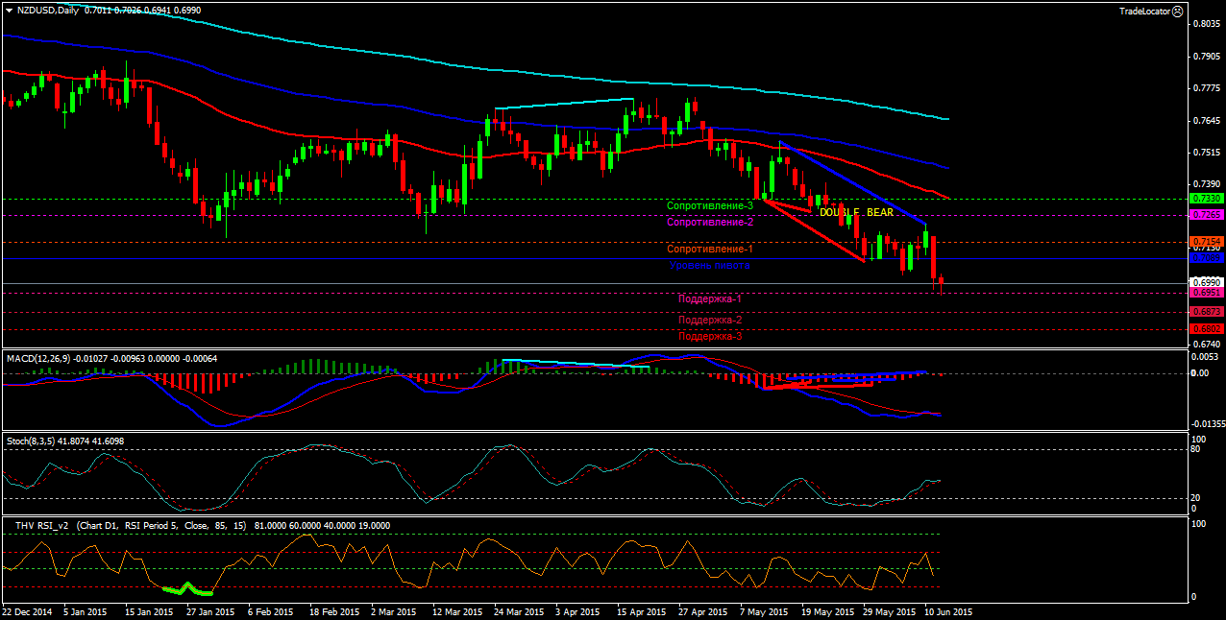Click the 0.7645 price scale value
The image size is (1226, 620).
[1205, 120]
